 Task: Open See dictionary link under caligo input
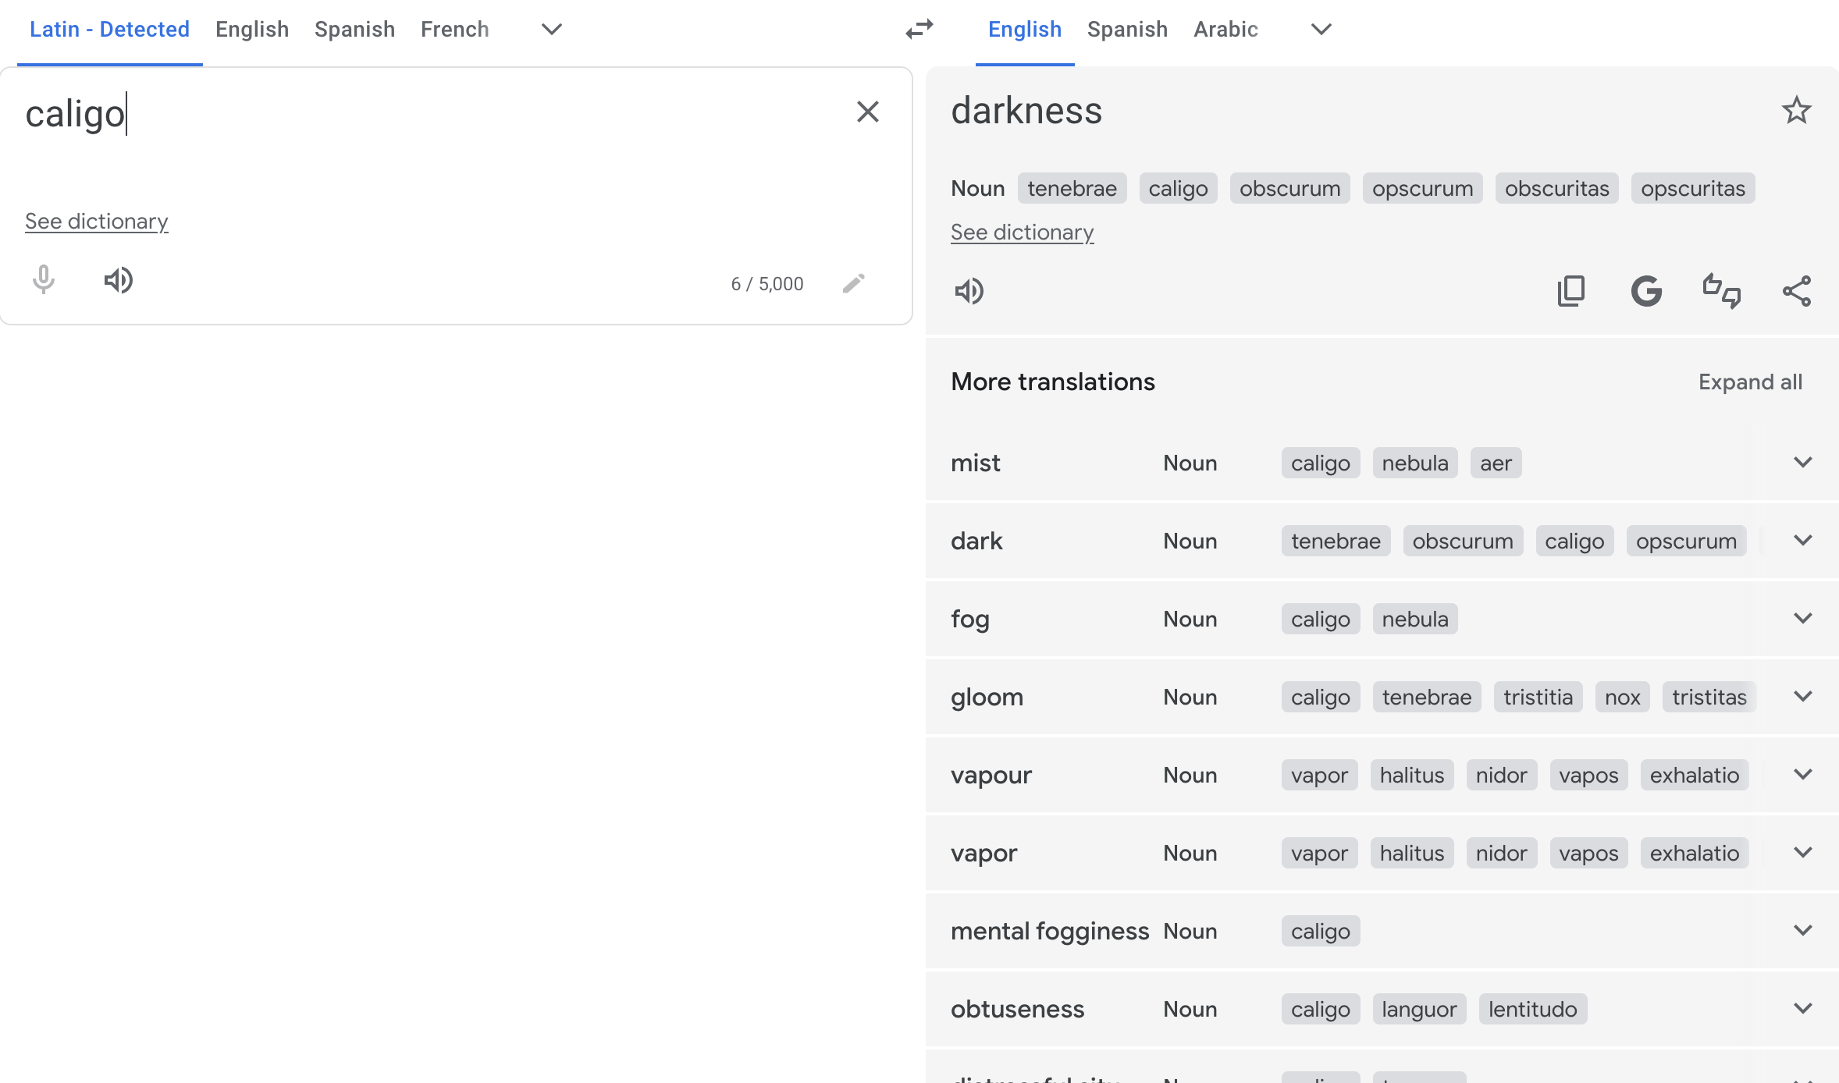click(96, 222)
